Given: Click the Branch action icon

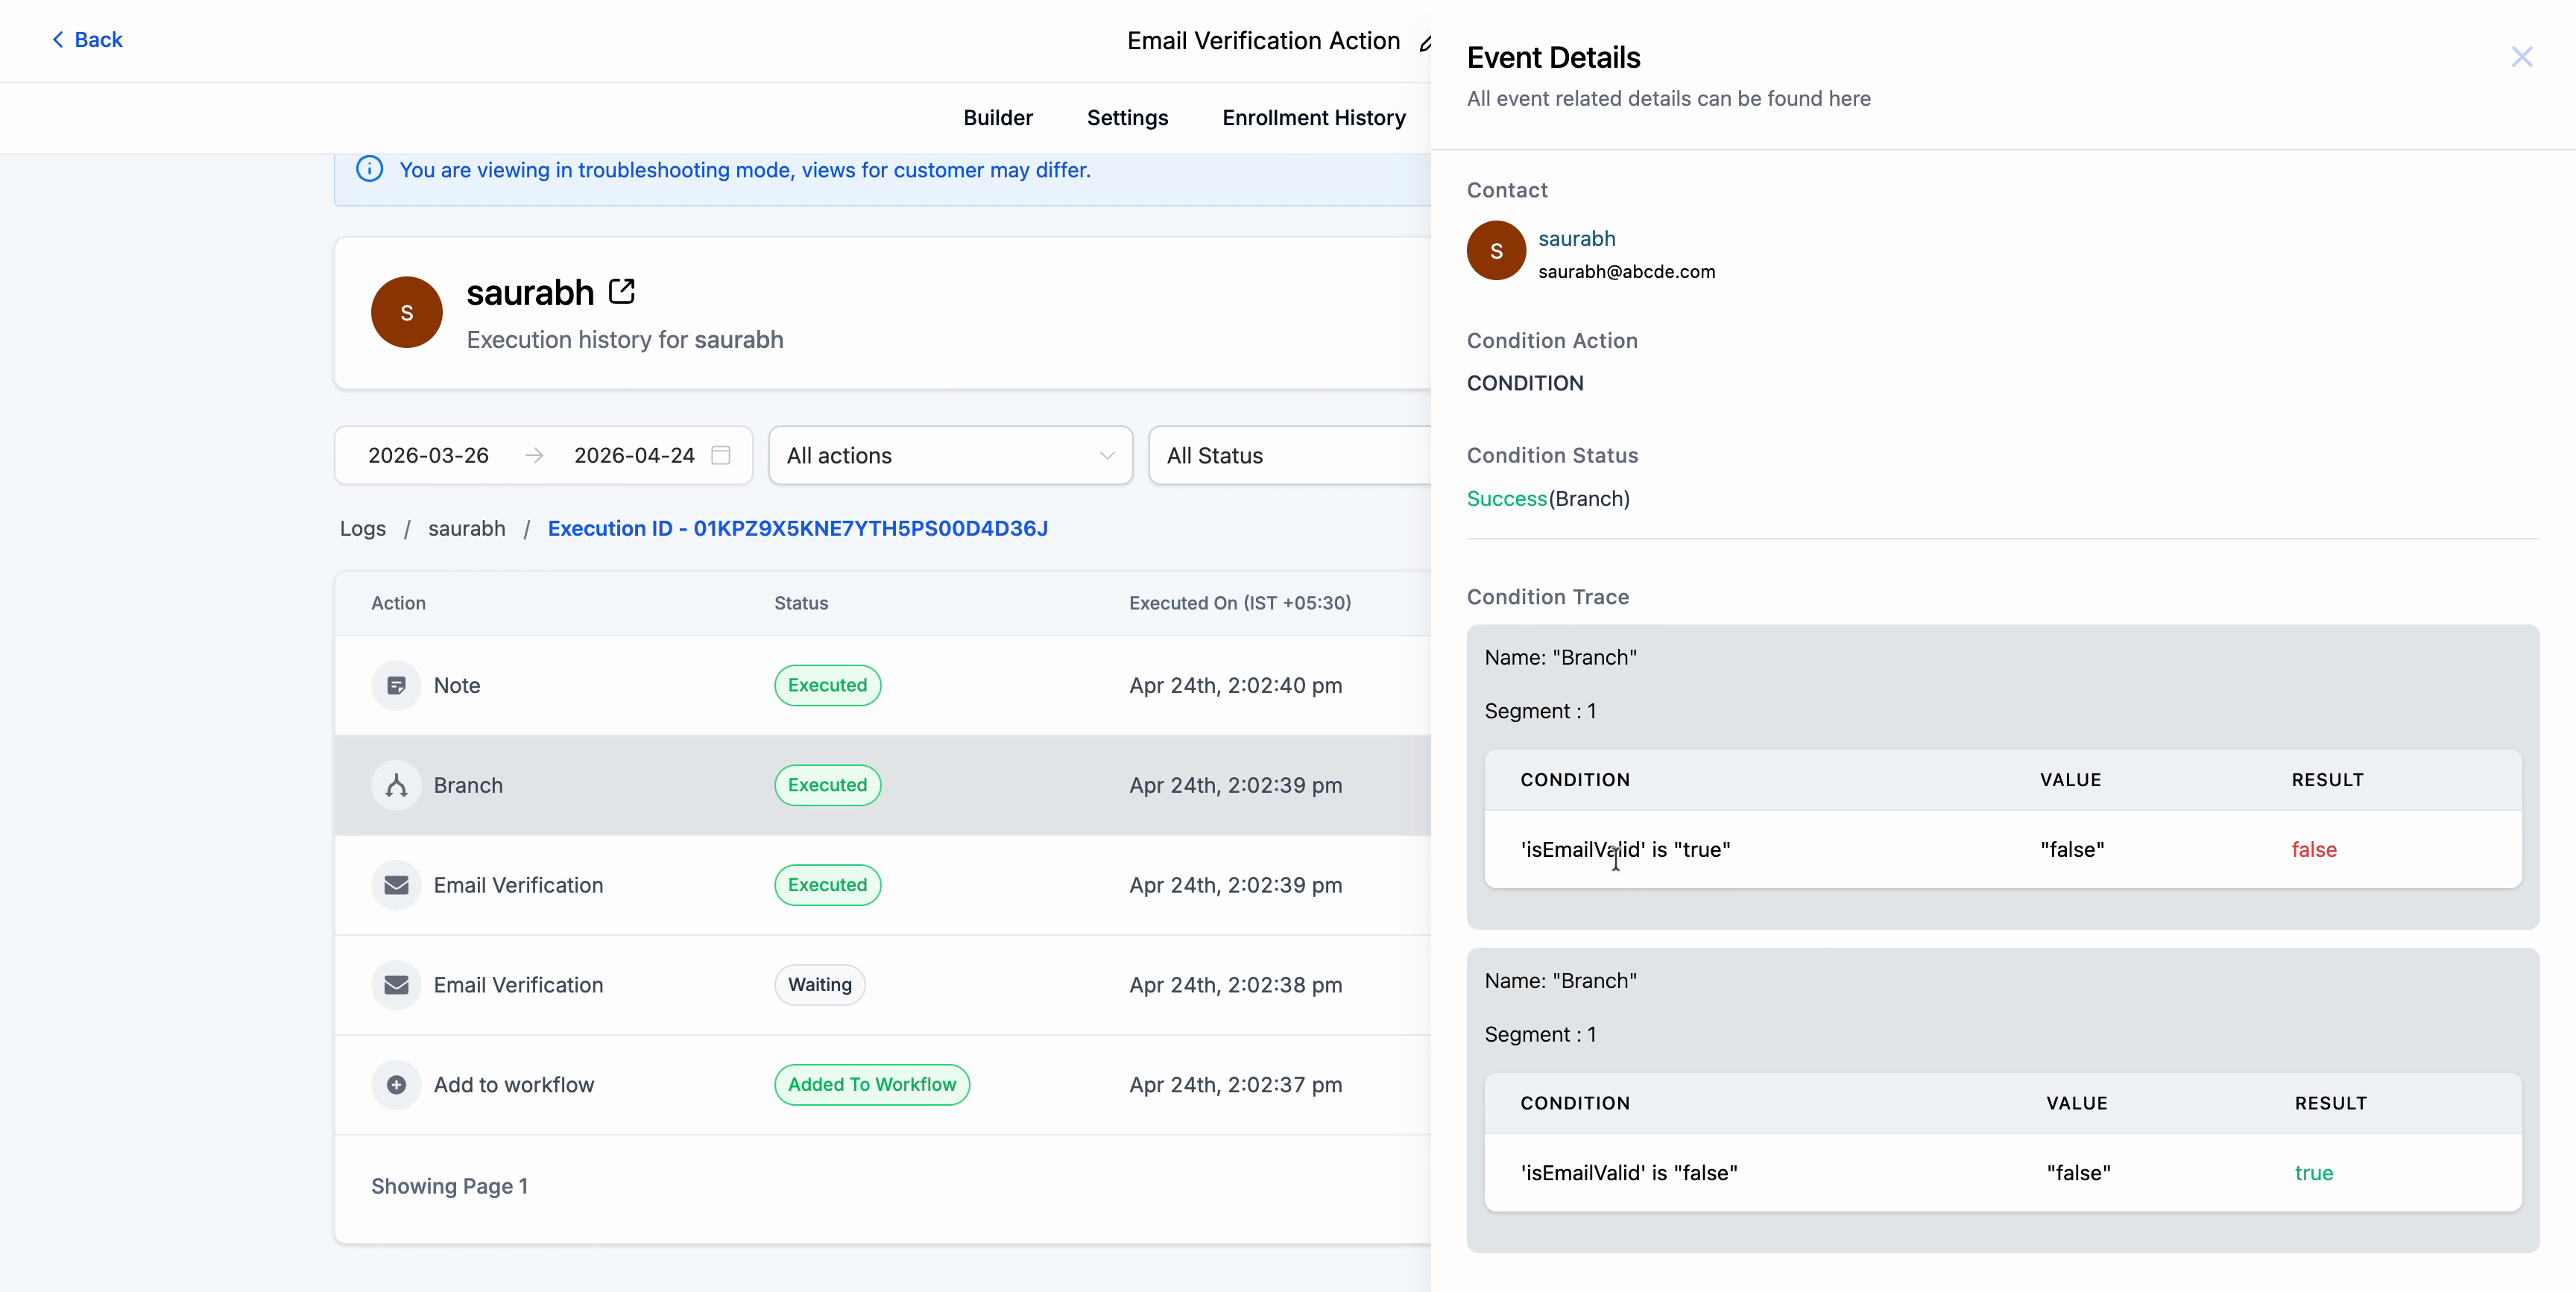Looking at the screenshot, I should (396, 785).
